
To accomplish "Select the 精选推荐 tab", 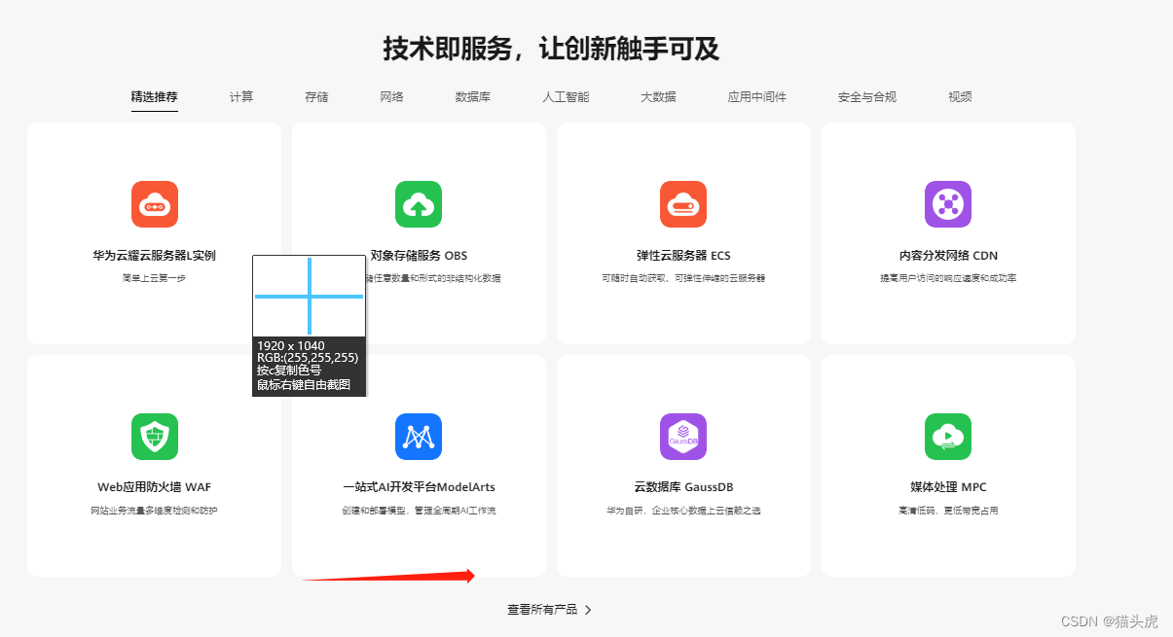I will pyautogui.click(x=155, y=97).
